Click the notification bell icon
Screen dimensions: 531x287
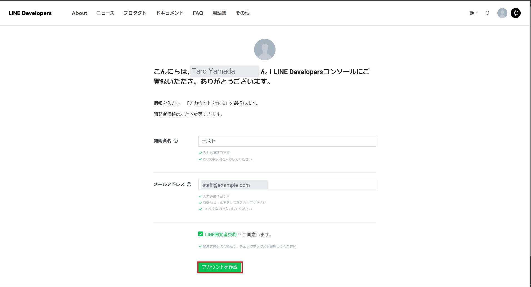487,13
